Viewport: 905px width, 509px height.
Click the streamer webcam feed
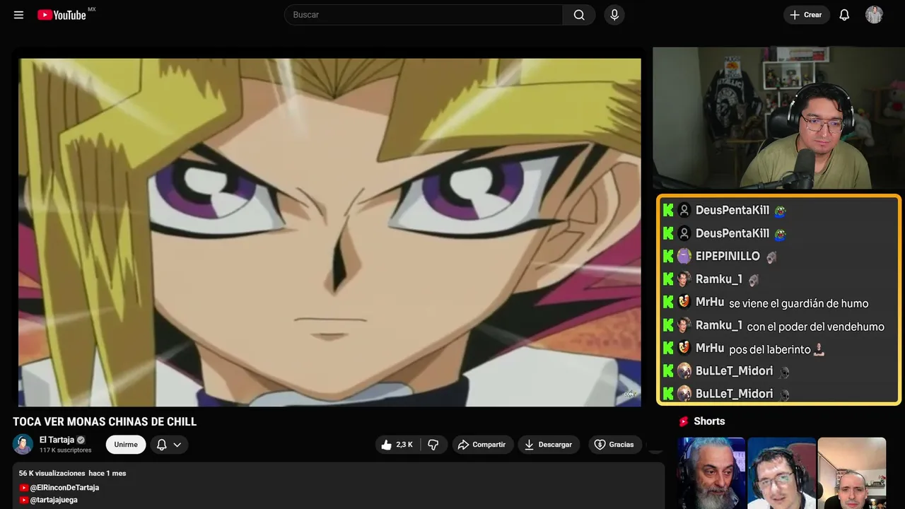click(x=778, y=118)
